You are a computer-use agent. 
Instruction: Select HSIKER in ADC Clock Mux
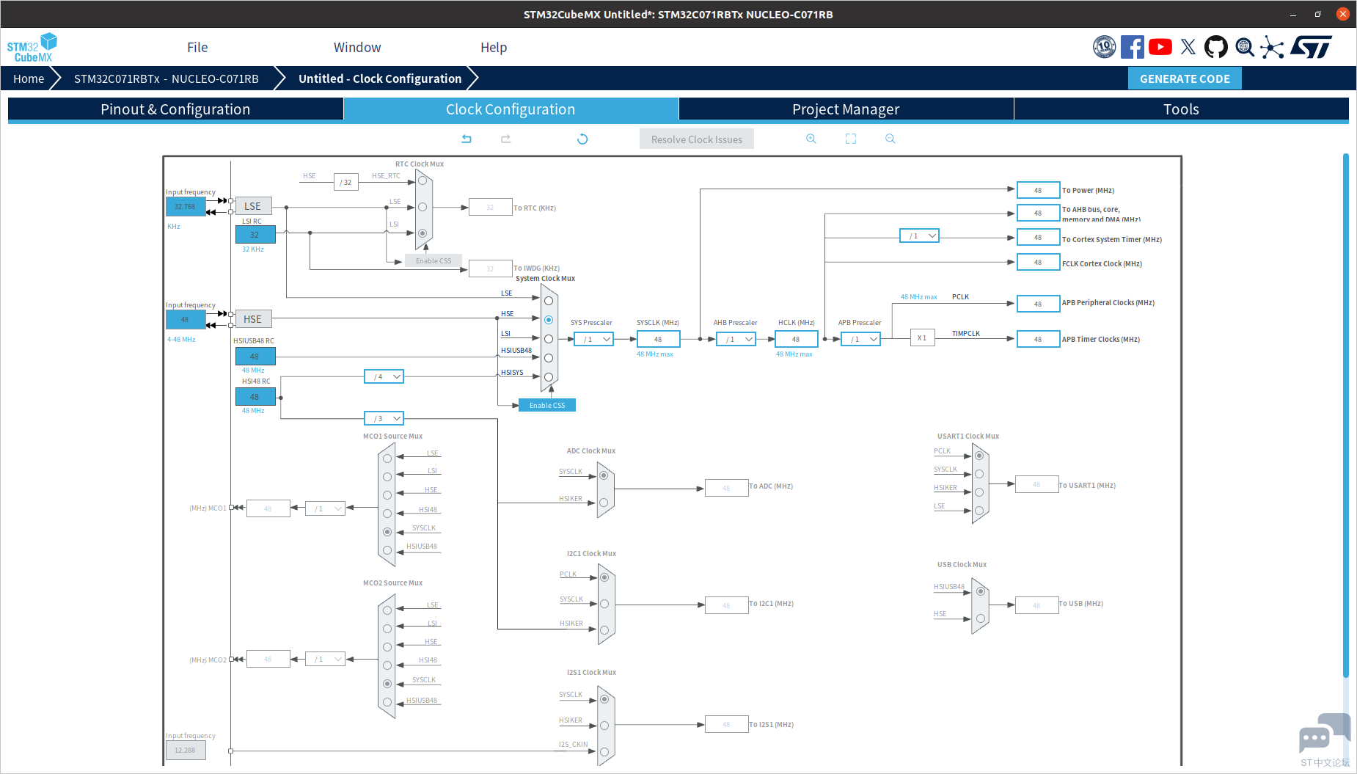pos(604,503)
